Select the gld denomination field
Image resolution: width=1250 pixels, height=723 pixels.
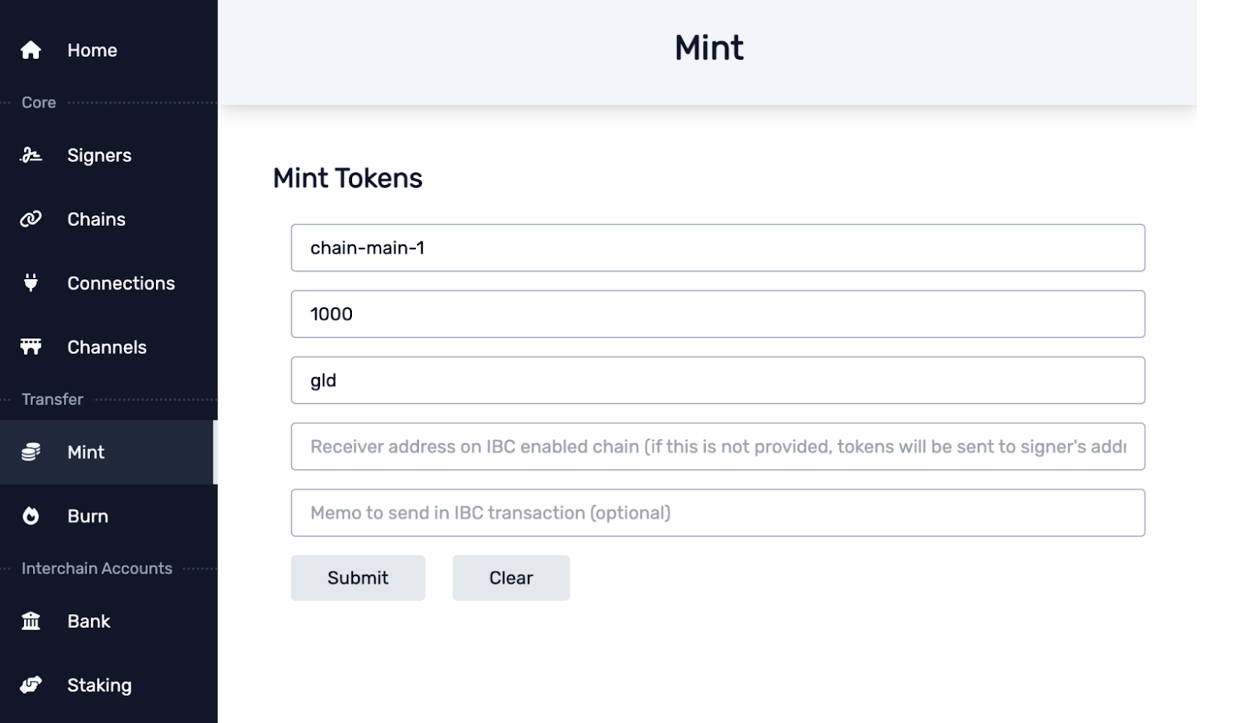(717, 380)
